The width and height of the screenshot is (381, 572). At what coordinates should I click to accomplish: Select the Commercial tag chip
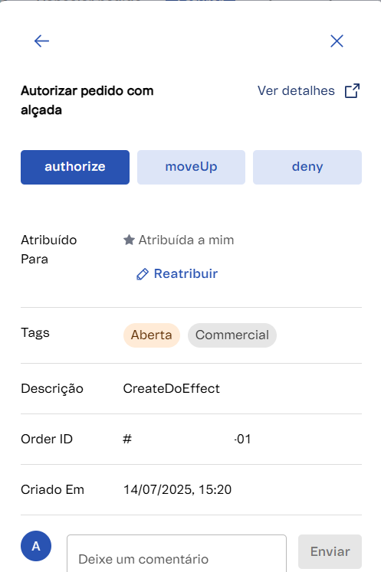click(x=232, y=335)
